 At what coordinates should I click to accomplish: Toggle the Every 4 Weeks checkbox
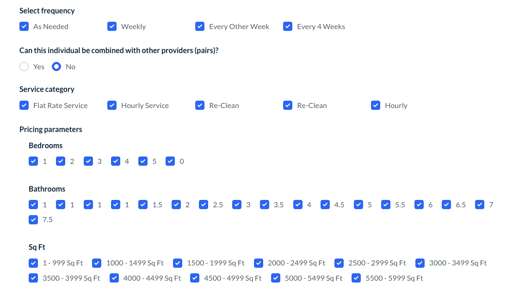[x=288, y=26]
